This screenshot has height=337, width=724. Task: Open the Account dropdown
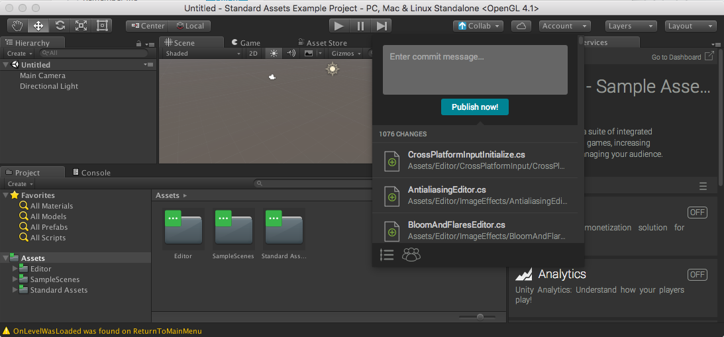tap(565, 26)
